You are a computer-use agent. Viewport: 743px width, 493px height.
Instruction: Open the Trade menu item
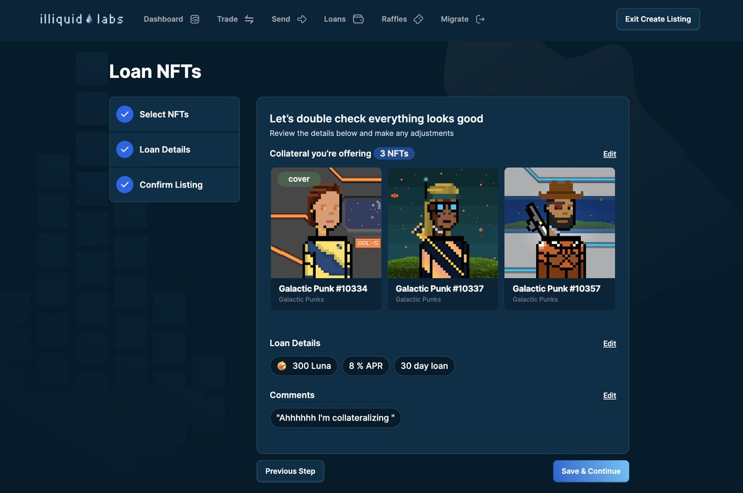coord(235,19)
